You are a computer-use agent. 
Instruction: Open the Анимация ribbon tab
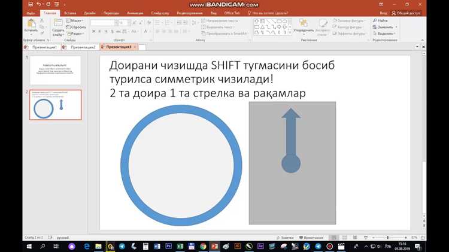135,13
